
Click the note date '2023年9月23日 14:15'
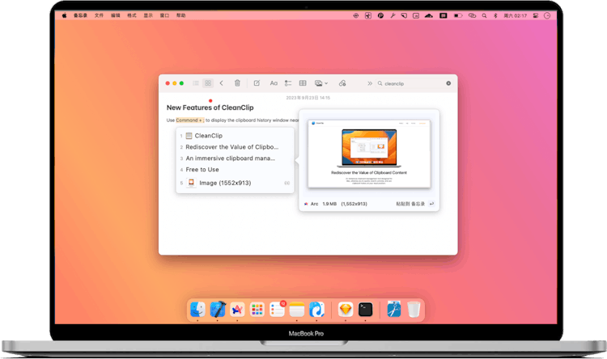[308, 98]
